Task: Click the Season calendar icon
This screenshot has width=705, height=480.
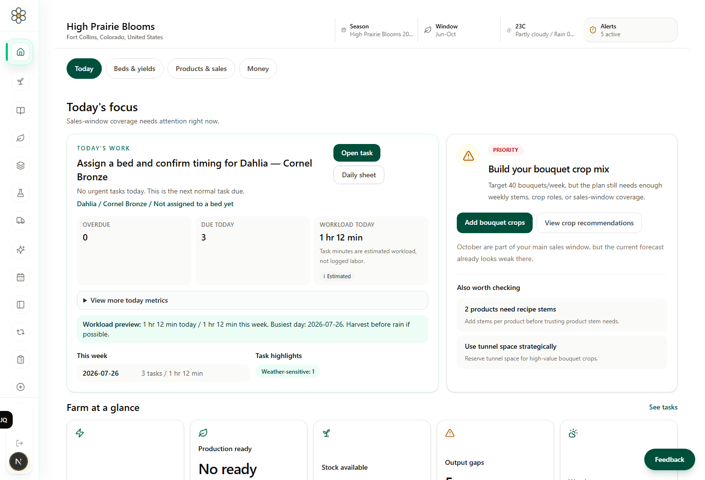Action: 343,30
